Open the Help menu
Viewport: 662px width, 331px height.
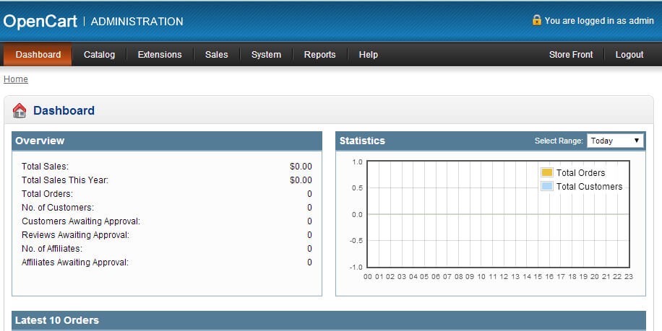368,54
